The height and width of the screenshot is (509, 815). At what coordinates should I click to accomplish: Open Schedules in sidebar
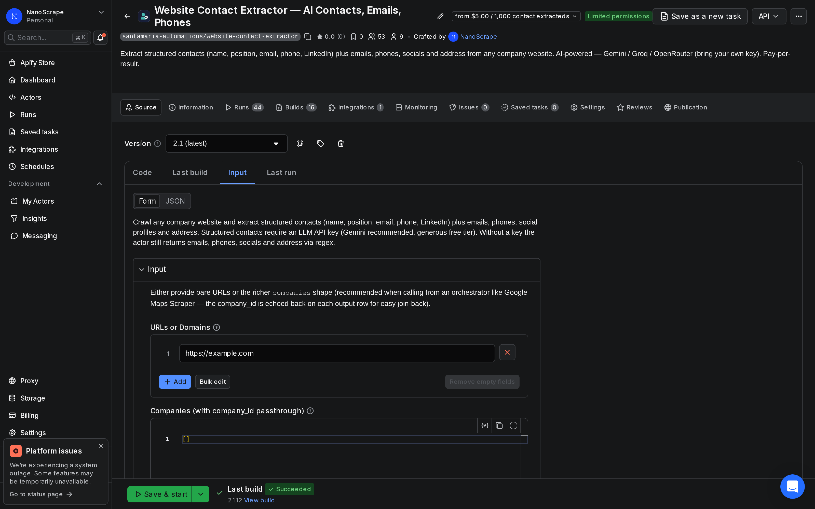point(56,167)
